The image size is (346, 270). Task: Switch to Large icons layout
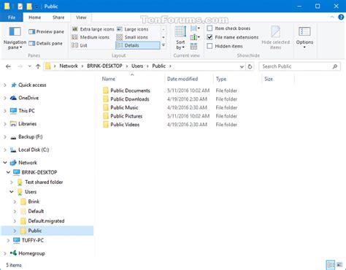pos(132,29)
